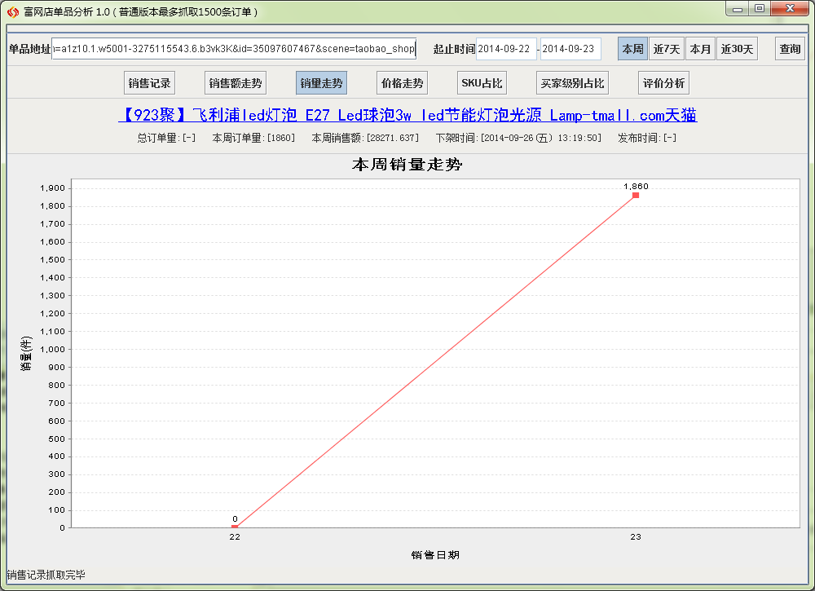The width and height of the screenshot is (815, 591).
Task: Click the 1,860 data point on chart
Action: 636,195
